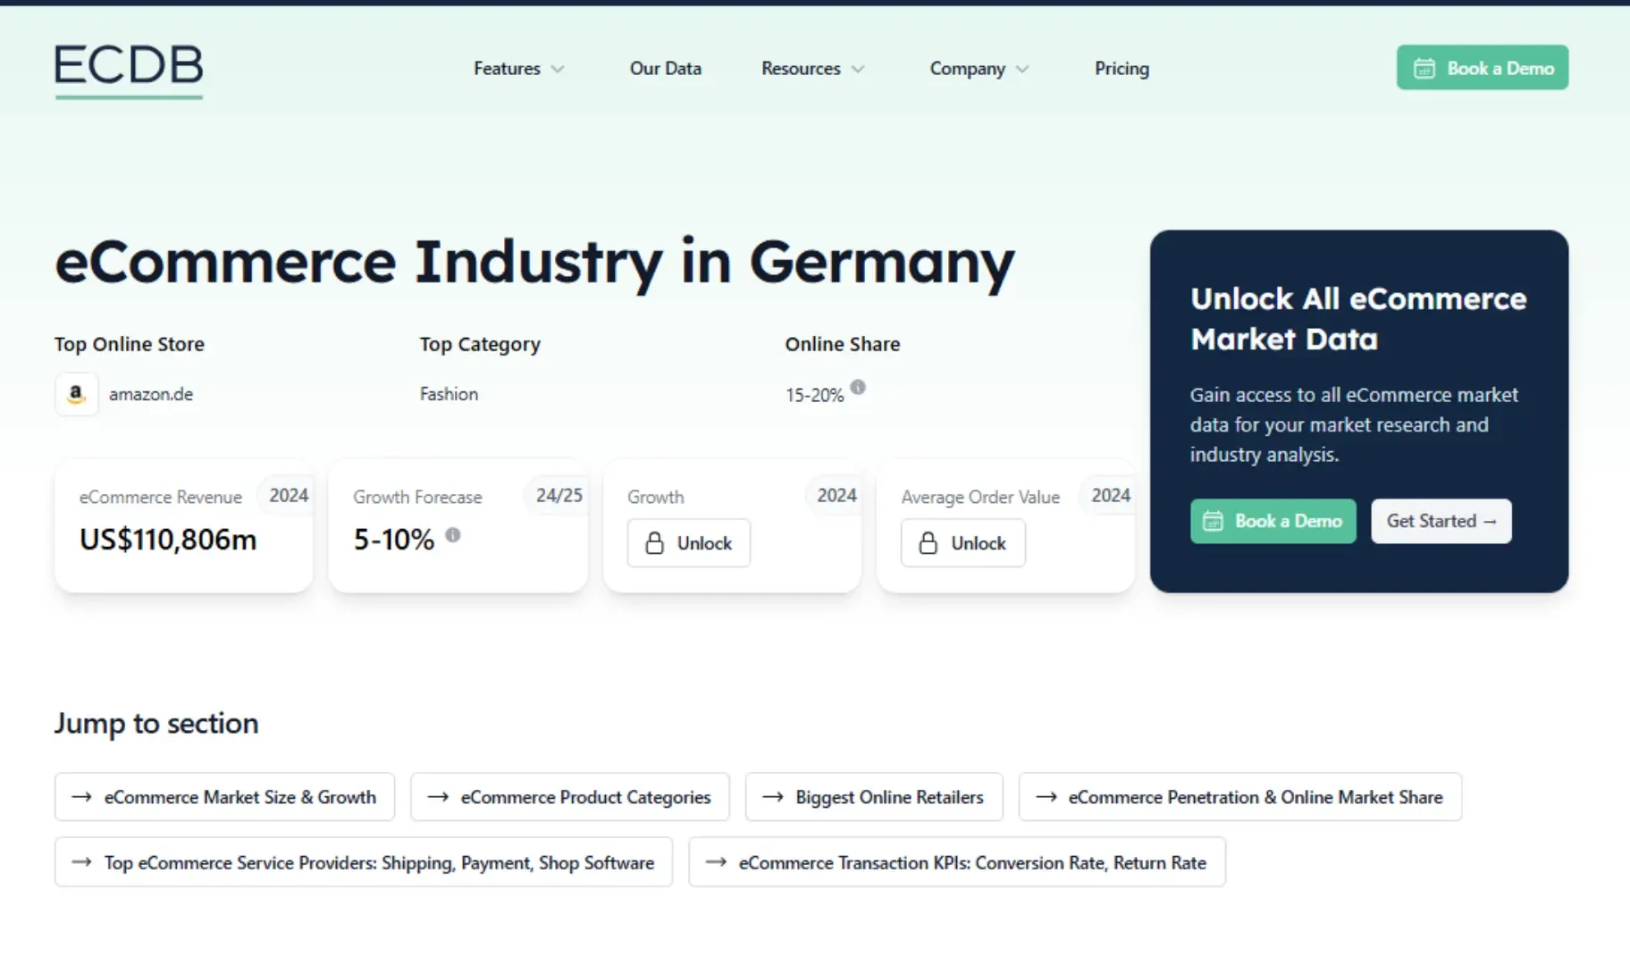Expand the Resources menu chevron
1630x965 pixels.
pos(858,69)
